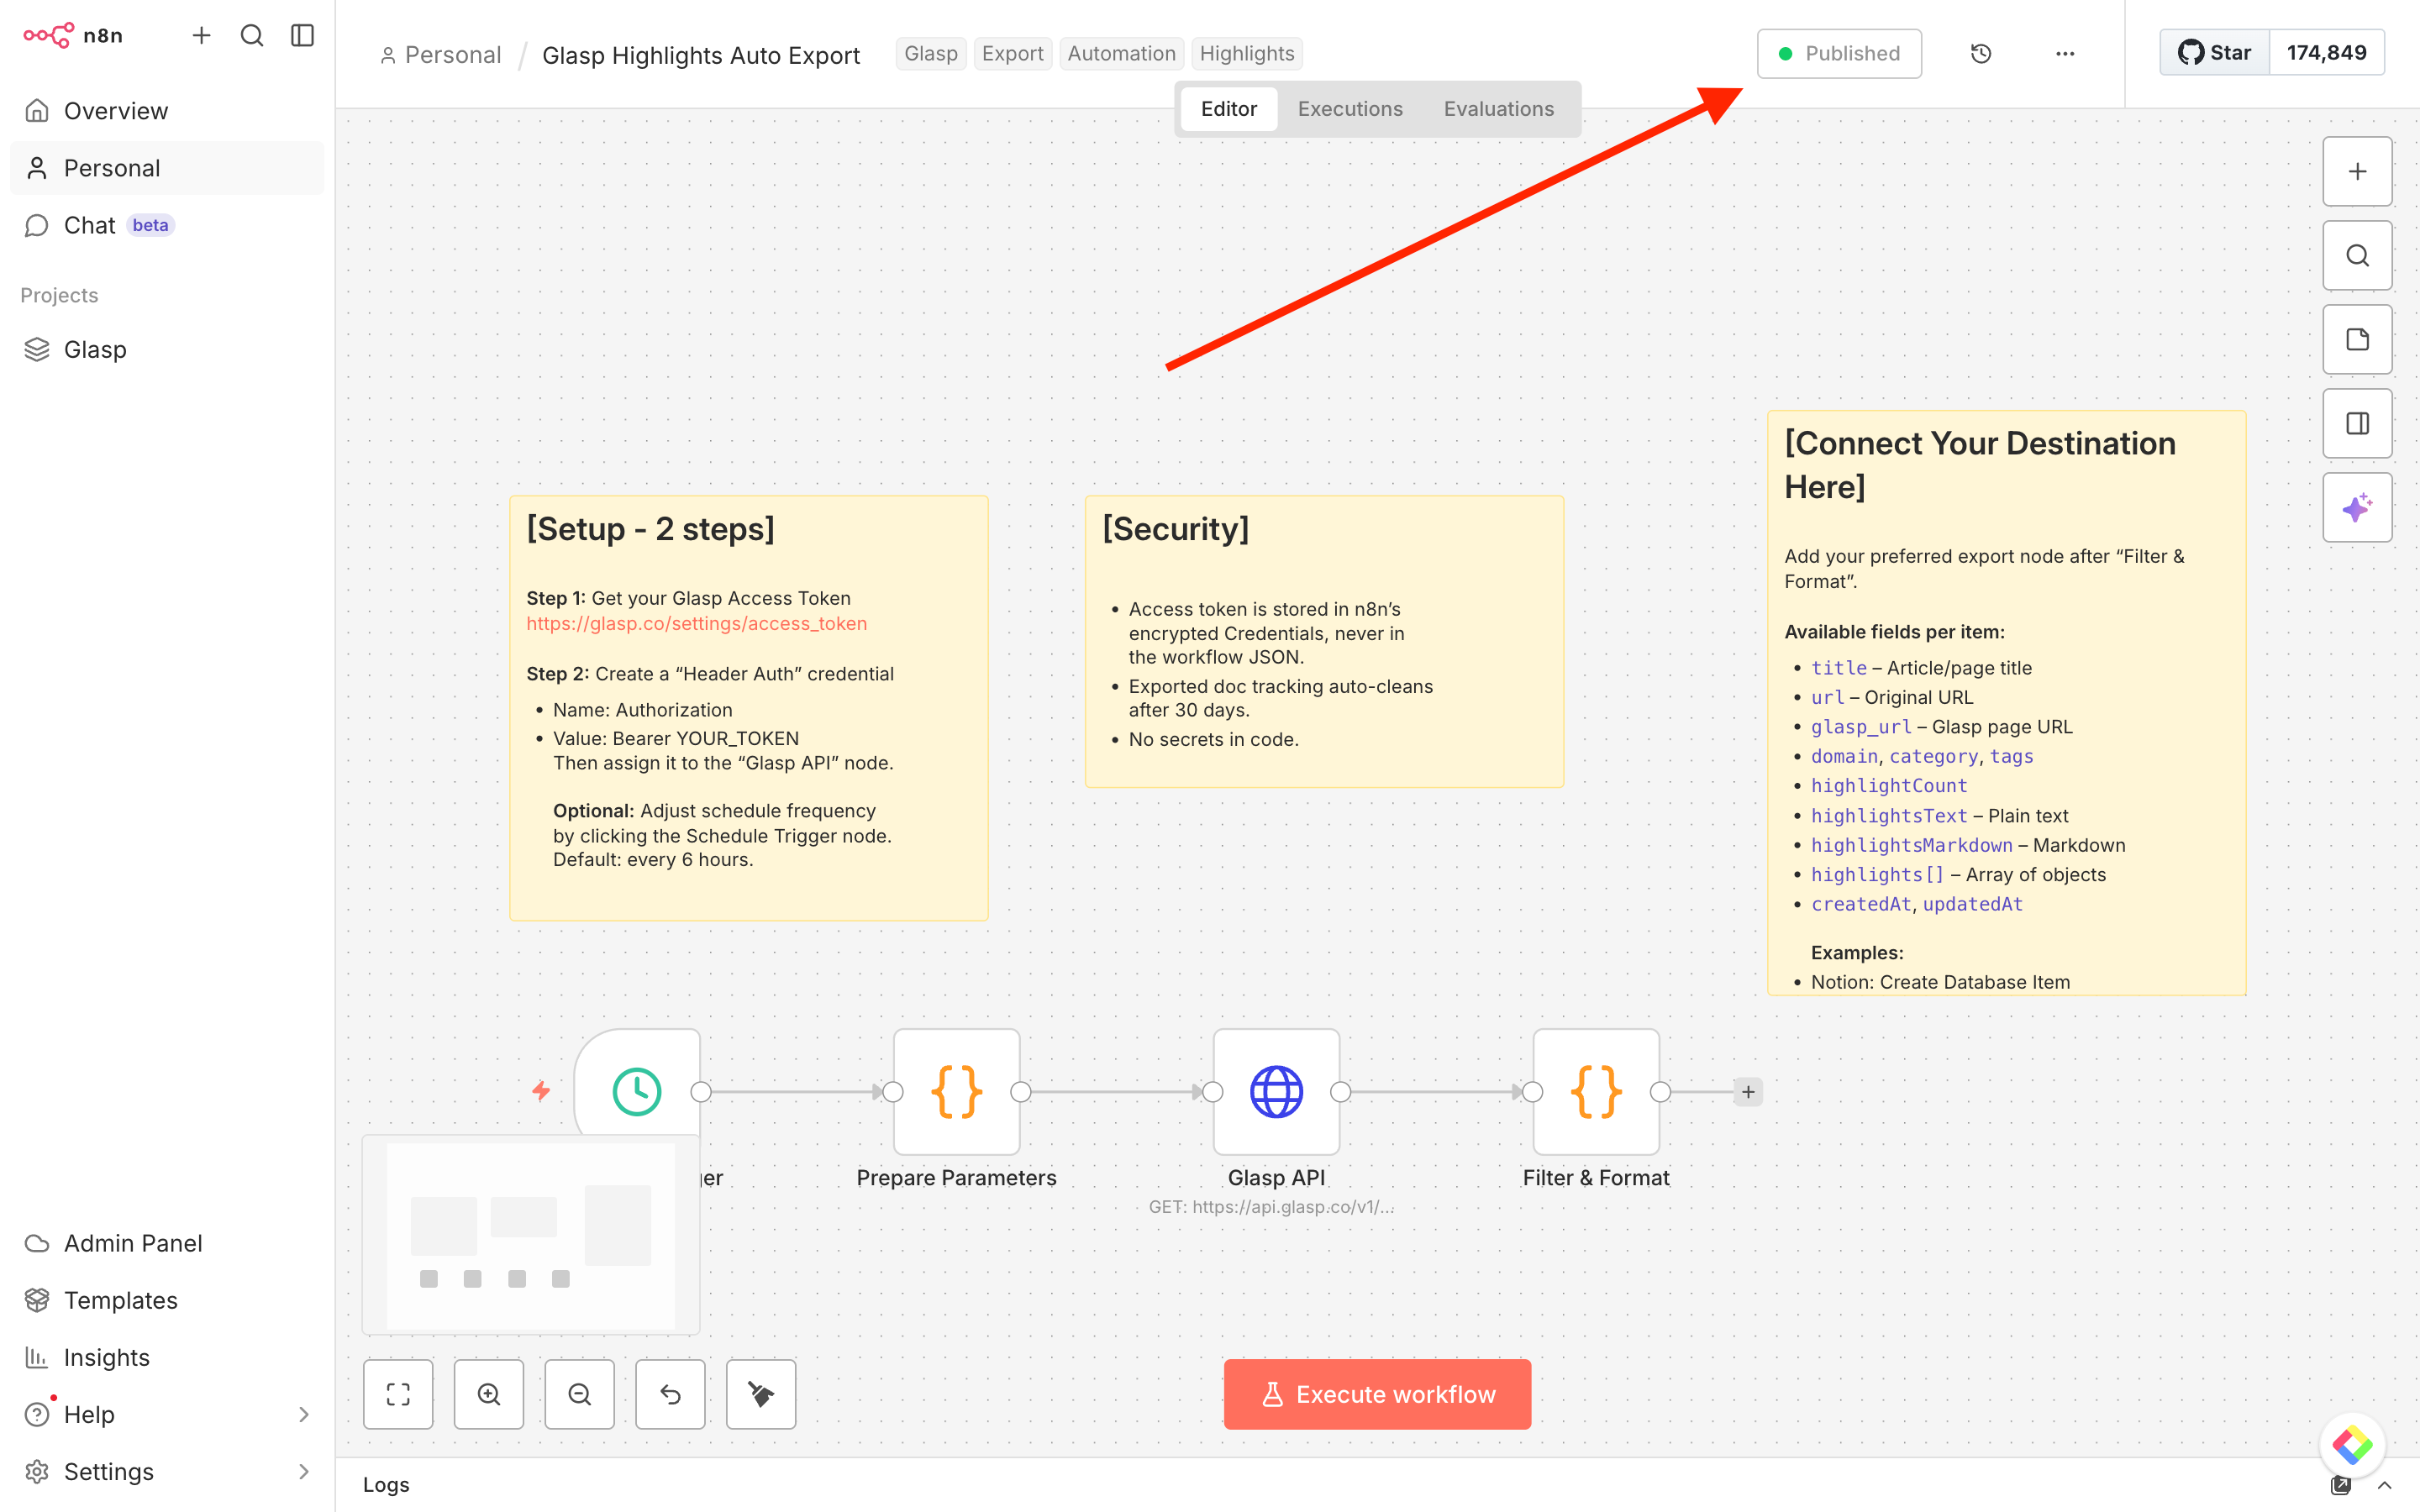Toggle the left sidebar collapse icon

point(302,36)
